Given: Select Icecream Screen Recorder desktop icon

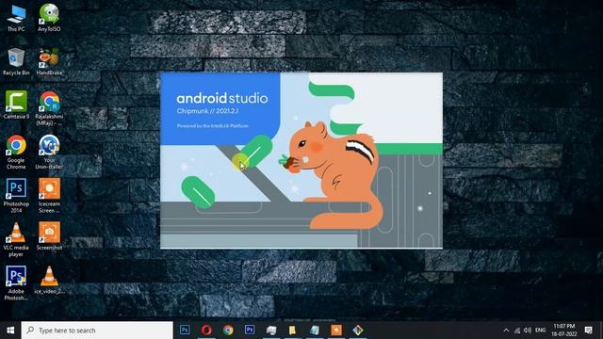Looking at the screenshot, I should tap(49, 196).
